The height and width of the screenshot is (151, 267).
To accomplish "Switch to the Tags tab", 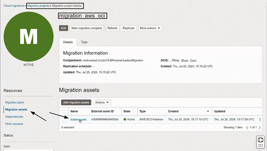I will (84, 42).
